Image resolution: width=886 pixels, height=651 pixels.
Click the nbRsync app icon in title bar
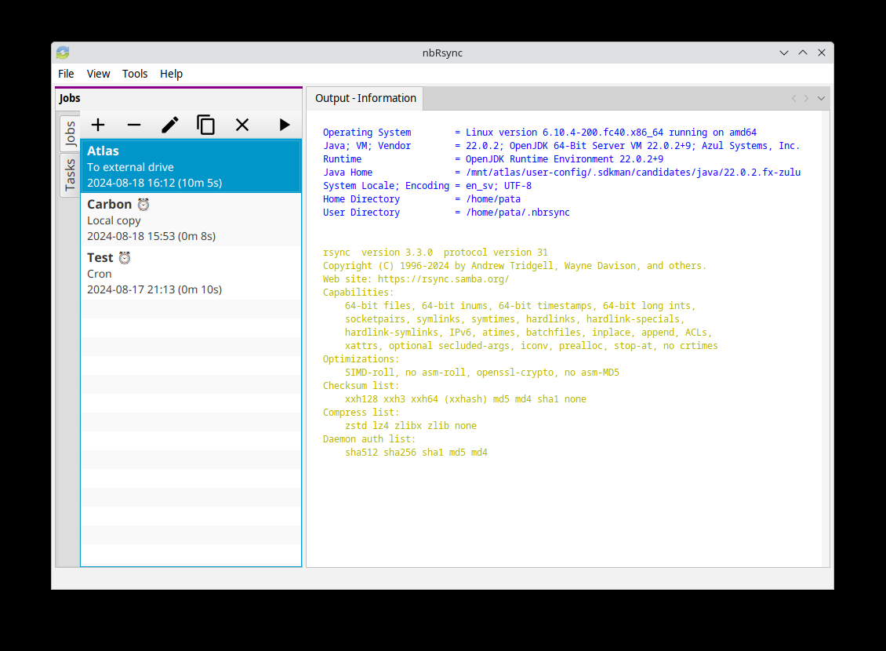point(63,53)
